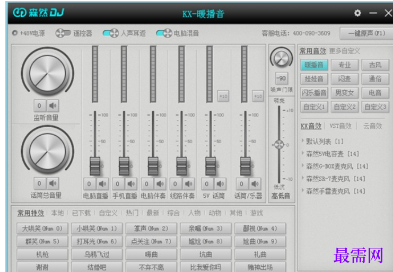
Task: Play the 大哄笑 (Num 0) effect
Action: coord(42,229)
